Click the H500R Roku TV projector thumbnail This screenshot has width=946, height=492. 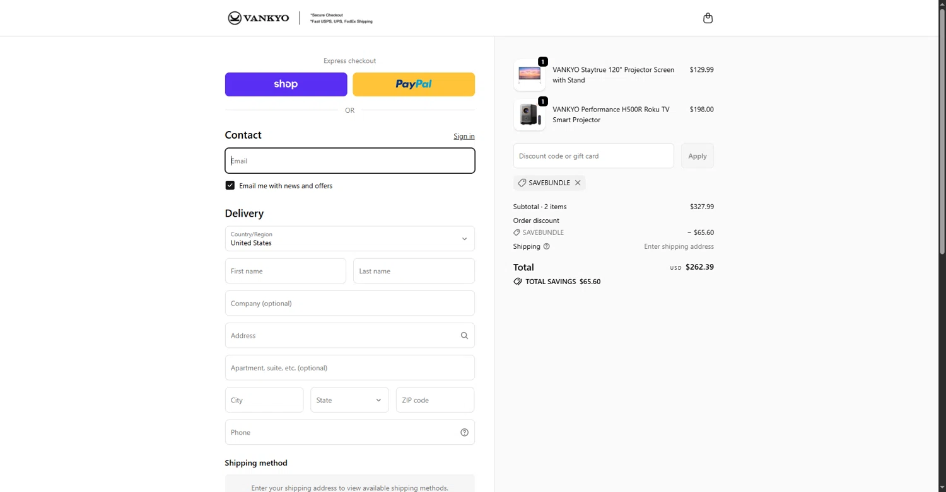(x=530, y=115)
